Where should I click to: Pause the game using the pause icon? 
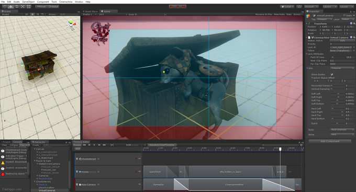coord(178,7)
